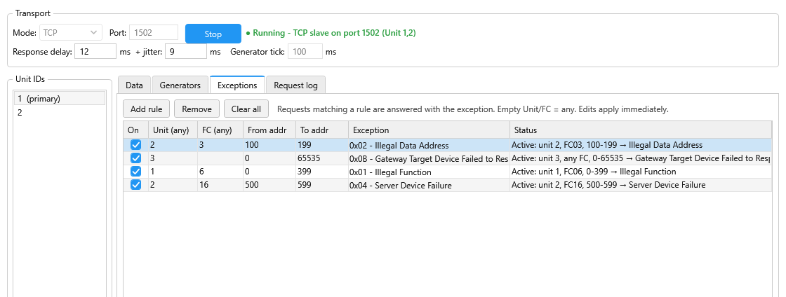Click the From addr column header
This screenshot has width=786, height=297.
tap(269, 130)
